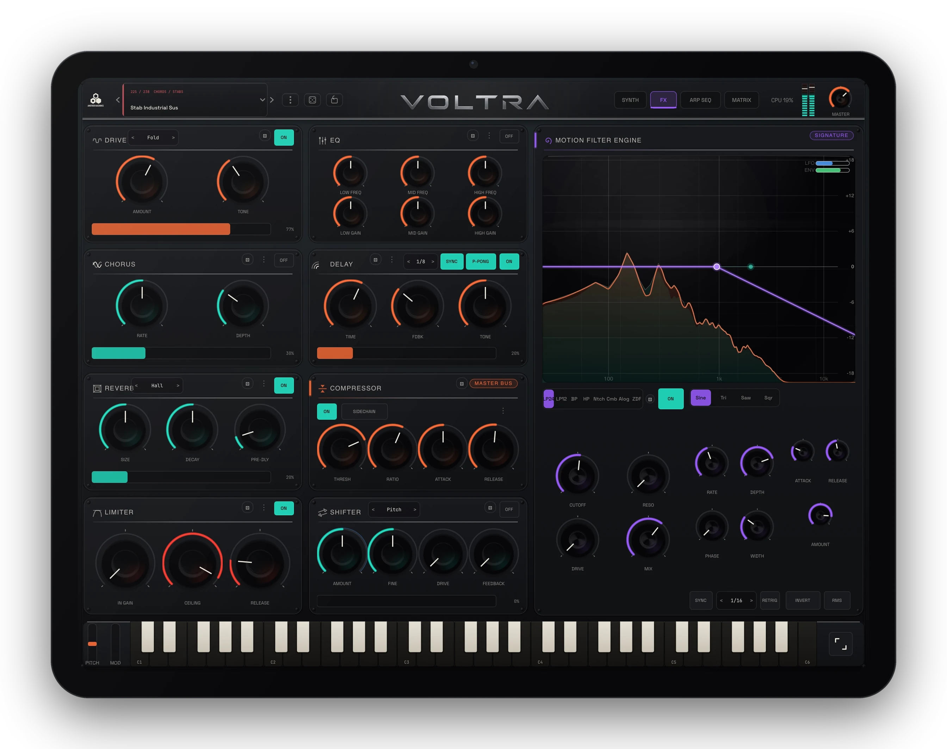This screenshot has width=947, height=749.
Task: Toggle the Compressor SIDECHAIN button
Action: [364, 411]
